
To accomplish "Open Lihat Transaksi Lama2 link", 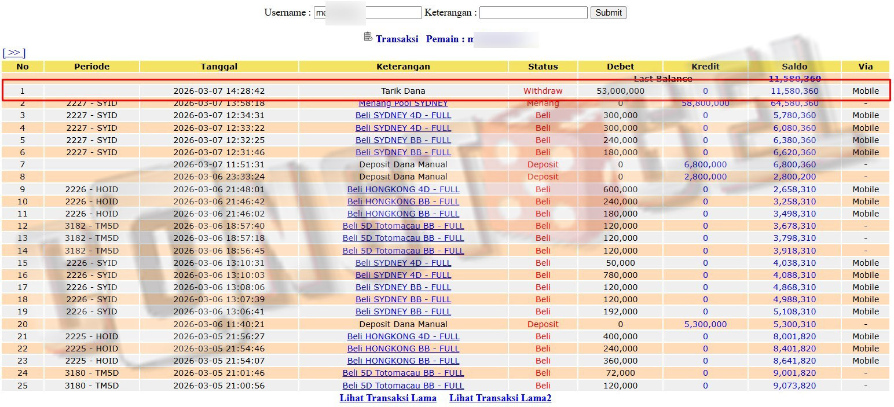I will pos(500,398).
